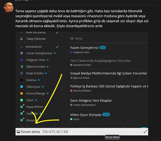
Task: Open Yolgeçen Hanı category in sidebar
Action: click(x=36, y=60)
